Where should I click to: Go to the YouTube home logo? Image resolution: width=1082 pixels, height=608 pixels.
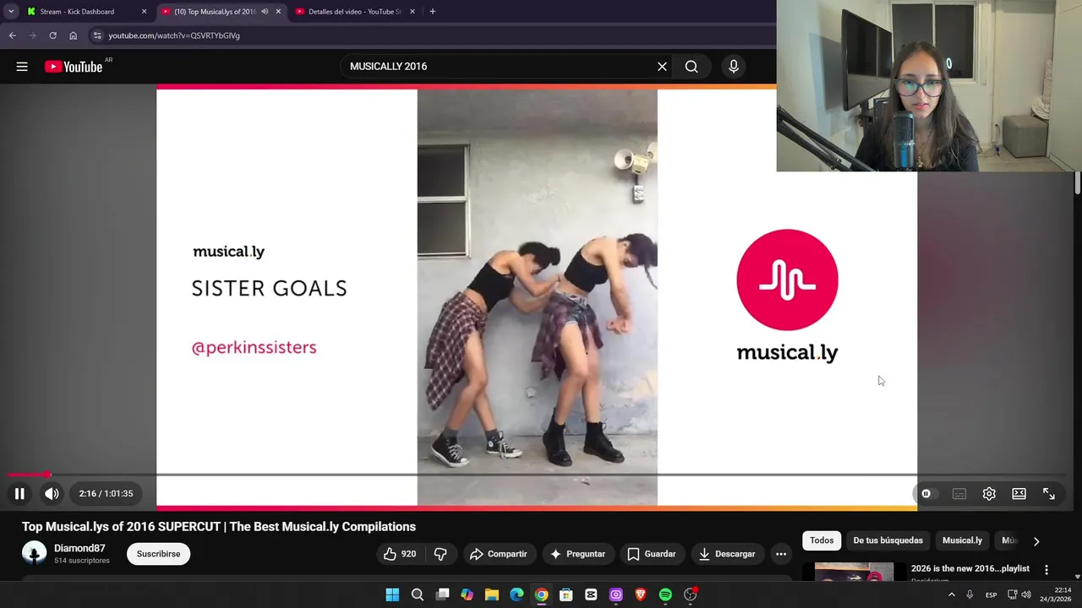pos(74,67)
